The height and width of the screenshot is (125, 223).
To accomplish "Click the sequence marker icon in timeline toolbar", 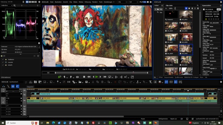I will coord(58,82).
